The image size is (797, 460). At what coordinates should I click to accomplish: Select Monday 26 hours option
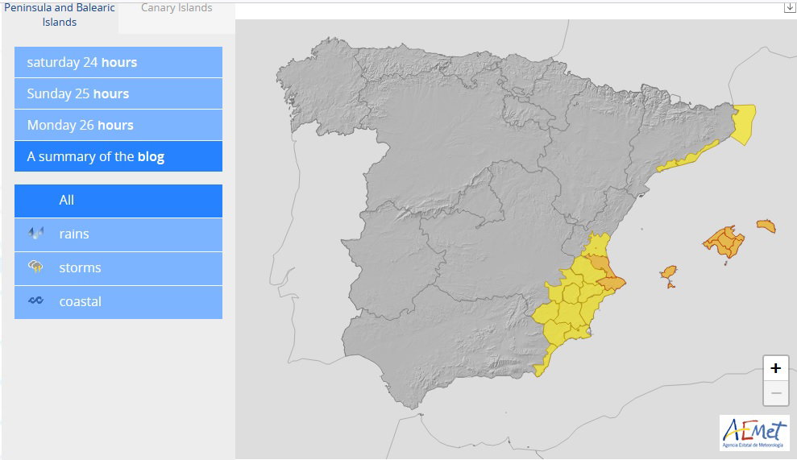pyautogui.click(x=118, y=125)
